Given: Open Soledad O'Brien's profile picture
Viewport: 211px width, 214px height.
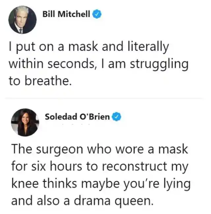Looking at the screenshot, I should click(25, 122).
